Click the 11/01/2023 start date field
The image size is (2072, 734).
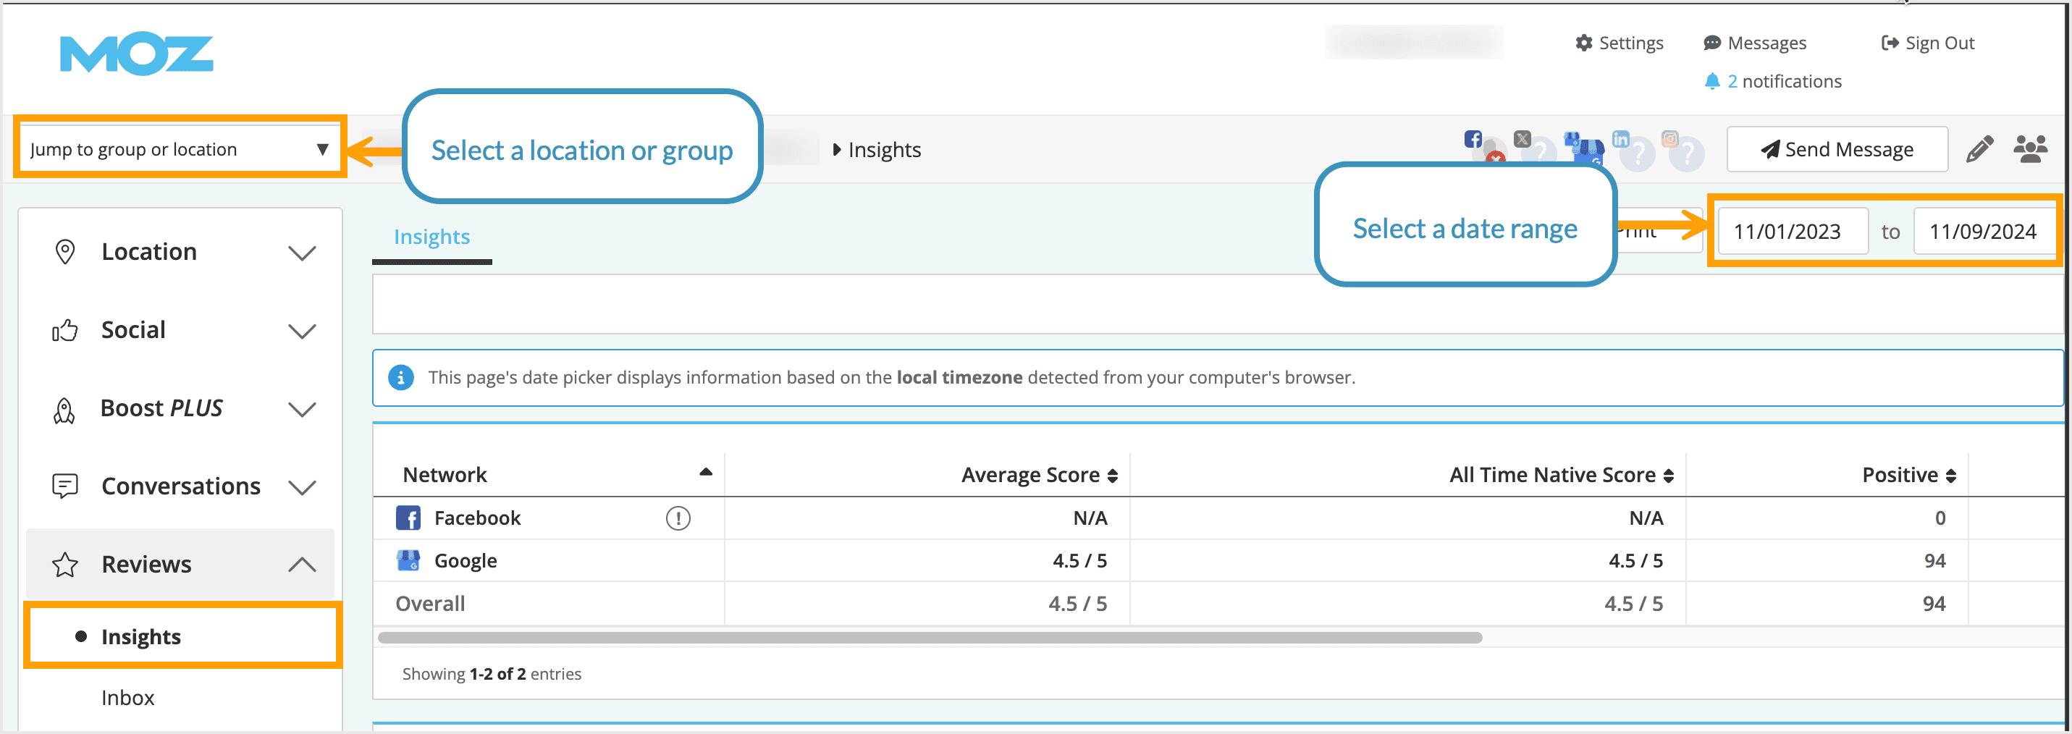point(1793,231)
